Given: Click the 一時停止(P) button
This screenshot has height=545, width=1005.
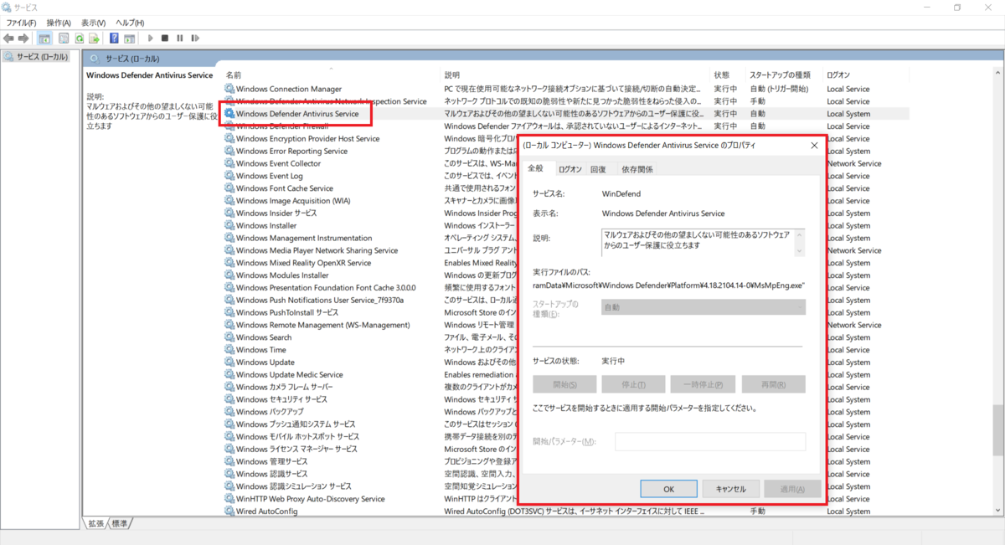Looking at the screenshot, I should [703, 384].
